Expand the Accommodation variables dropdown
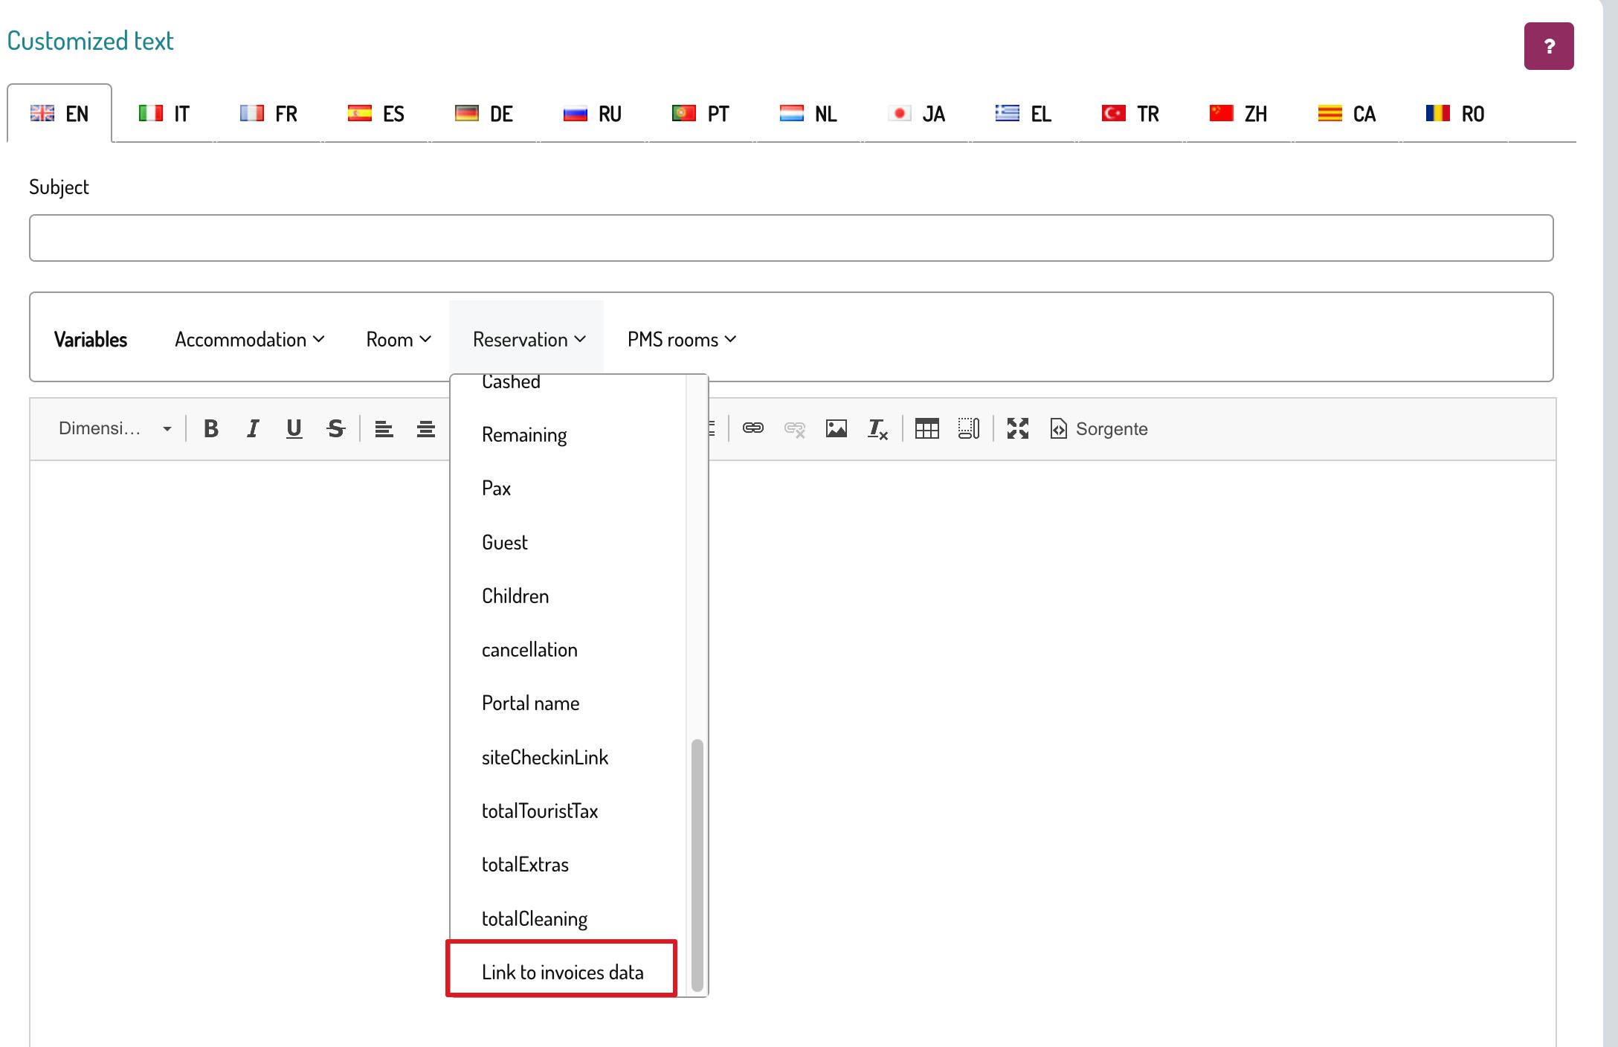 249,340
